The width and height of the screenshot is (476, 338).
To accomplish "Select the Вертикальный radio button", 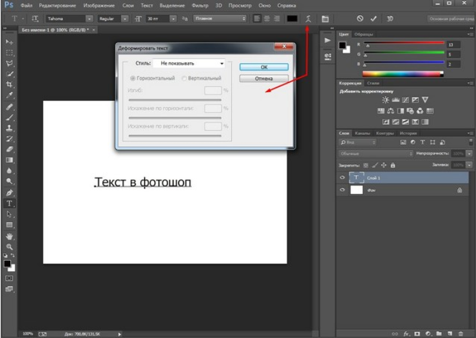I will [184, 78].
